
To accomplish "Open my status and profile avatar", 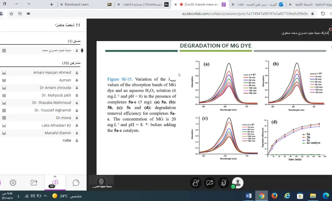I will (x=238, y=183).
